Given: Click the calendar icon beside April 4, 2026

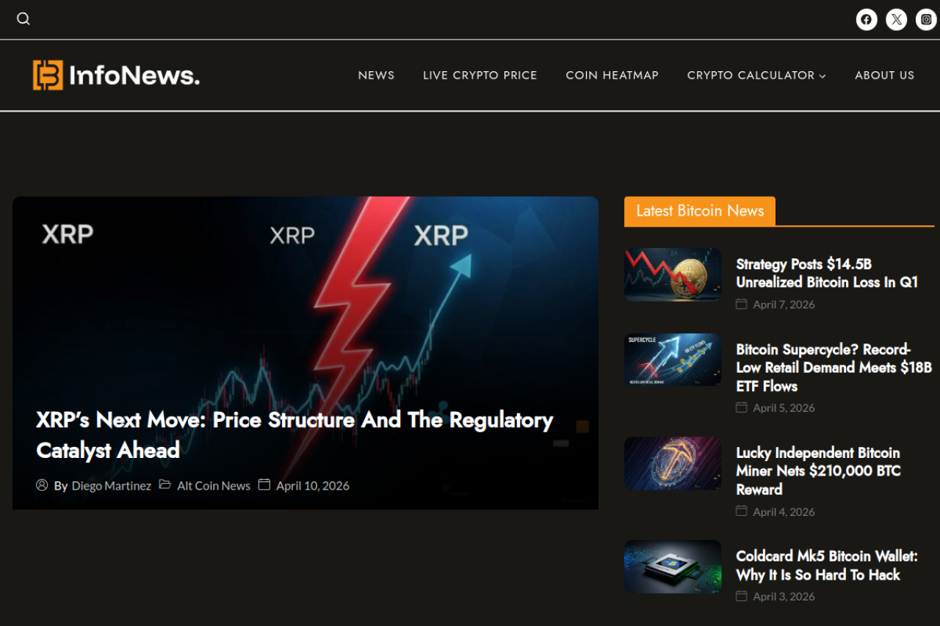Looking at the screenshot, I should 742,511.
